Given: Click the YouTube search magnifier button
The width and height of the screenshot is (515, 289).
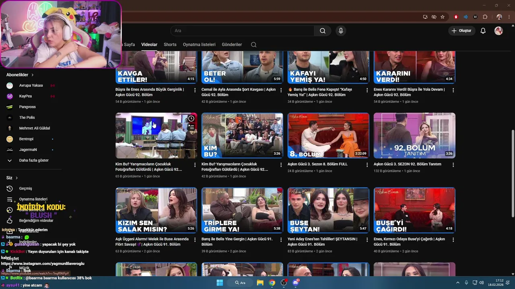Looking at the screenshot, I should (323, 31).
